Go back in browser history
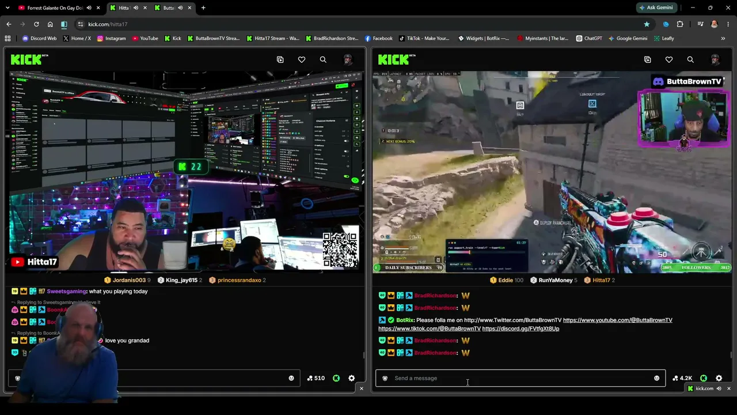 tap(9, 24)
